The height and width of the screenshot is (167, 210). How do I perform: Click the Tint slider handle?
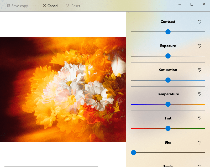coord(168,128)
